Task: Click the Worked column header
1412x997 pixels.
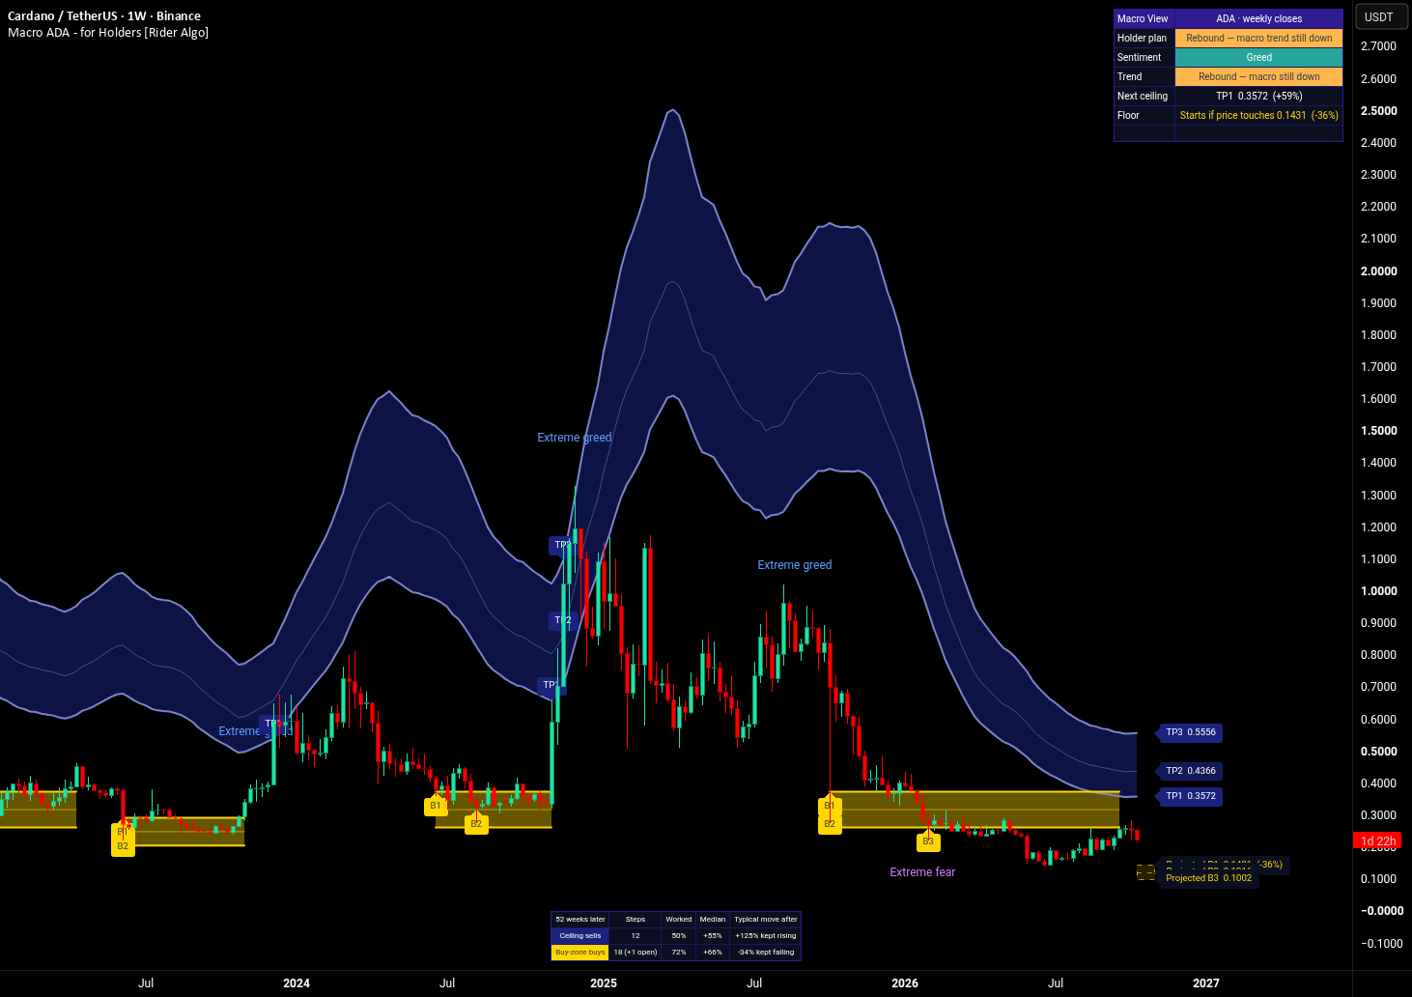Action: (679, 920)
